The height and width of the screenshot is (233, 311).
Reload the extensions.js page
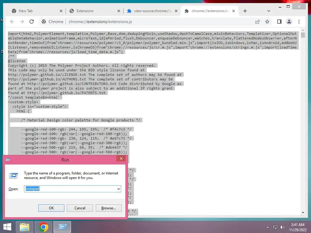[32, 22]
